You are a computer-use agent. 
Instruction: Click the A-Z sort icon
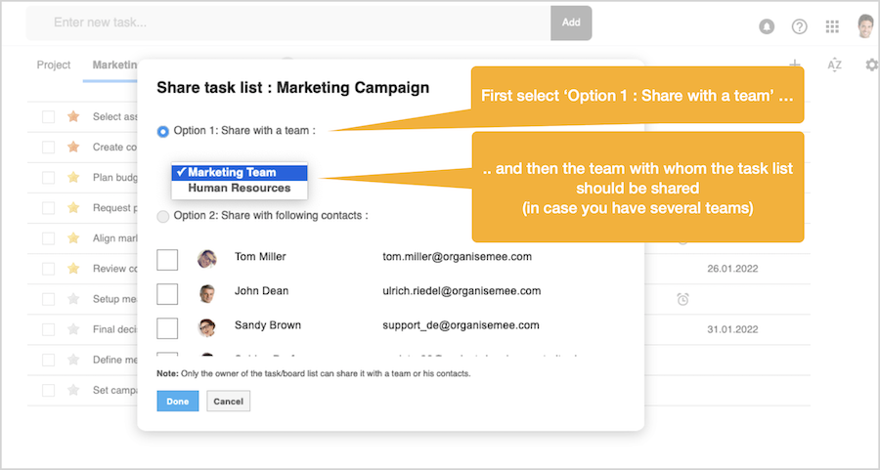(x=834, y=64)
